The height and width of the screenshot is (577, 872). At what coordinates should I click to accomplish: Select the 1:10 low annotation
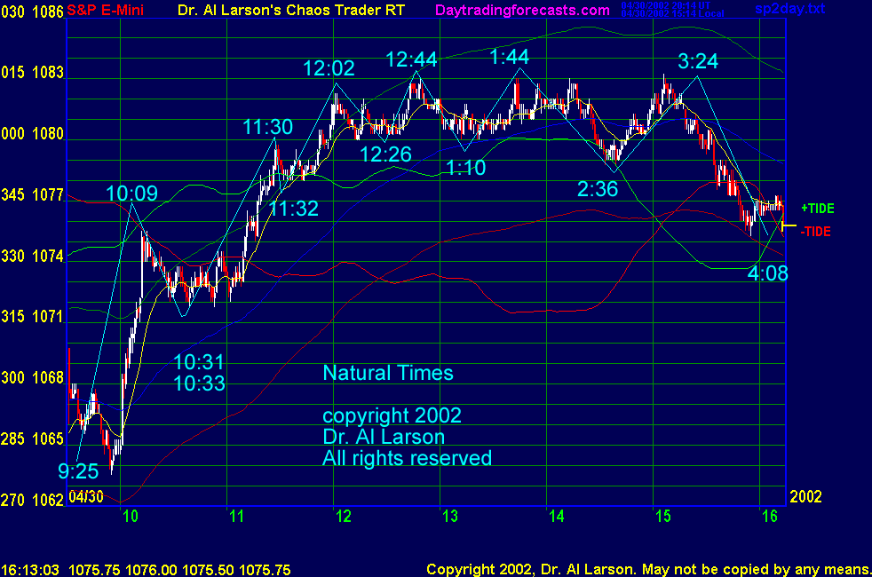pos(466,168)
